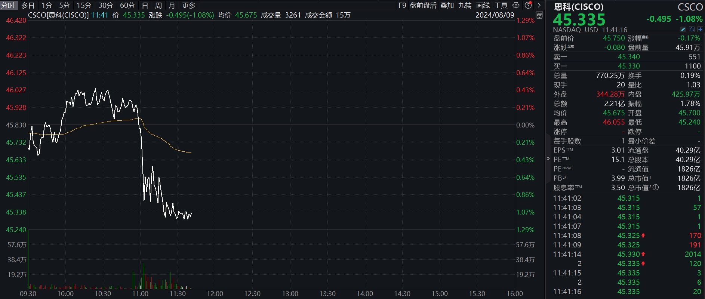Set a price alert bell icon
This screenshot has height=299, width=705.
pos(692,29)
